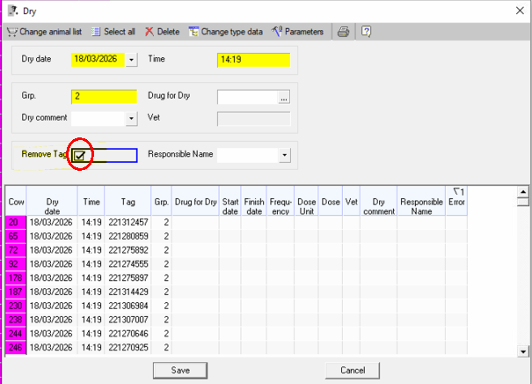This screenshot has width=532, height=384.
Task: Click the Dry date field
Action: pos(98,60)
